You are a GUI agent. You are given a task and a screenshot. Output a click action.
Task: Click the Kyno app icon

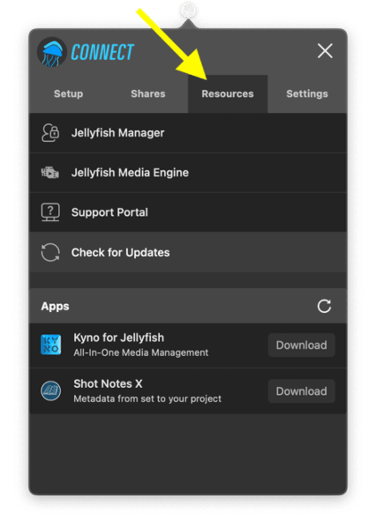click(x=51, y=345)
